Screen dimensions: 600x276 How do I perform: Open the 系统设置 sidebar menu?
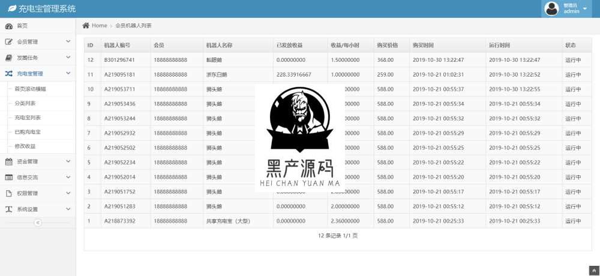click(38, 209)
